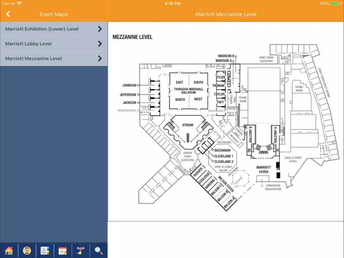Tap the Restrooms label on map
344x258 pixels.
pos(224,142)
